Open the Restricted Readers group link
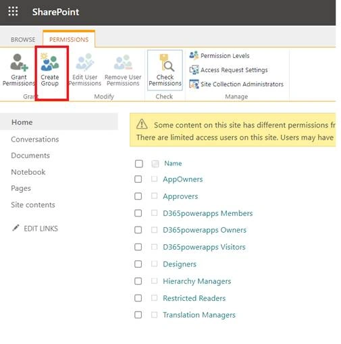Viewport: 341px width, 344px height. (194, 298)
